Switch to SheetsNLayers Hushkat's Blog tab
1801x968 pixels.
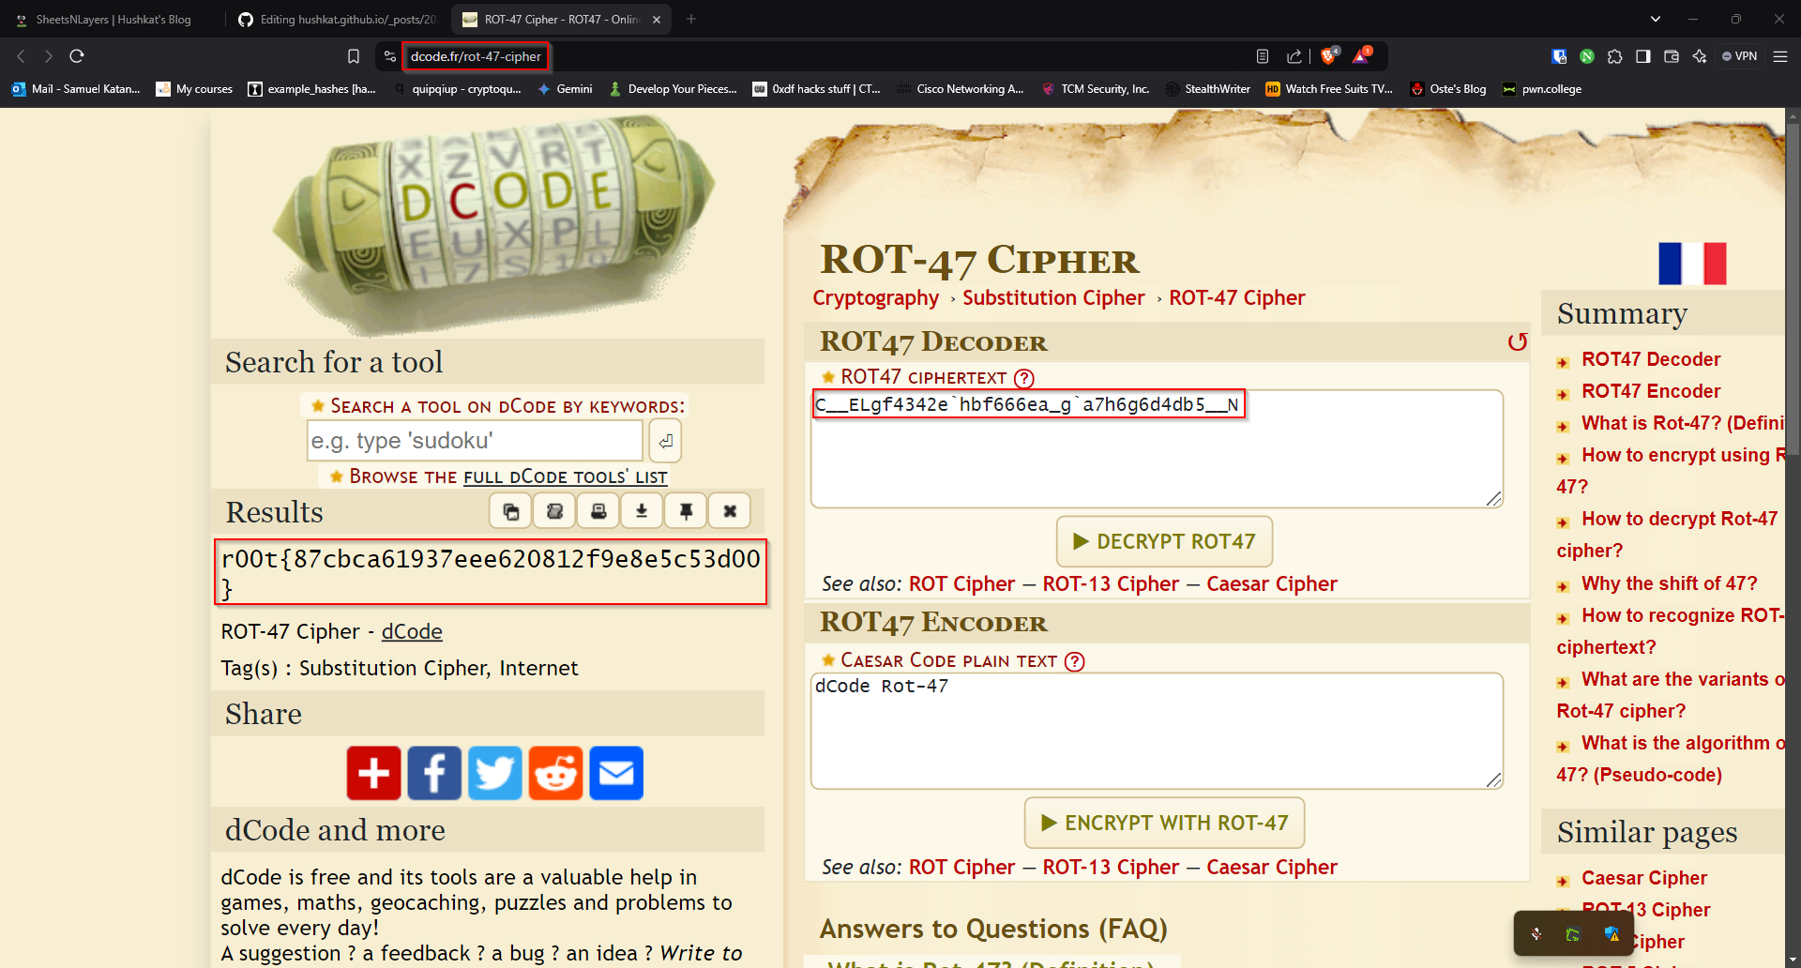pos(113,19)
